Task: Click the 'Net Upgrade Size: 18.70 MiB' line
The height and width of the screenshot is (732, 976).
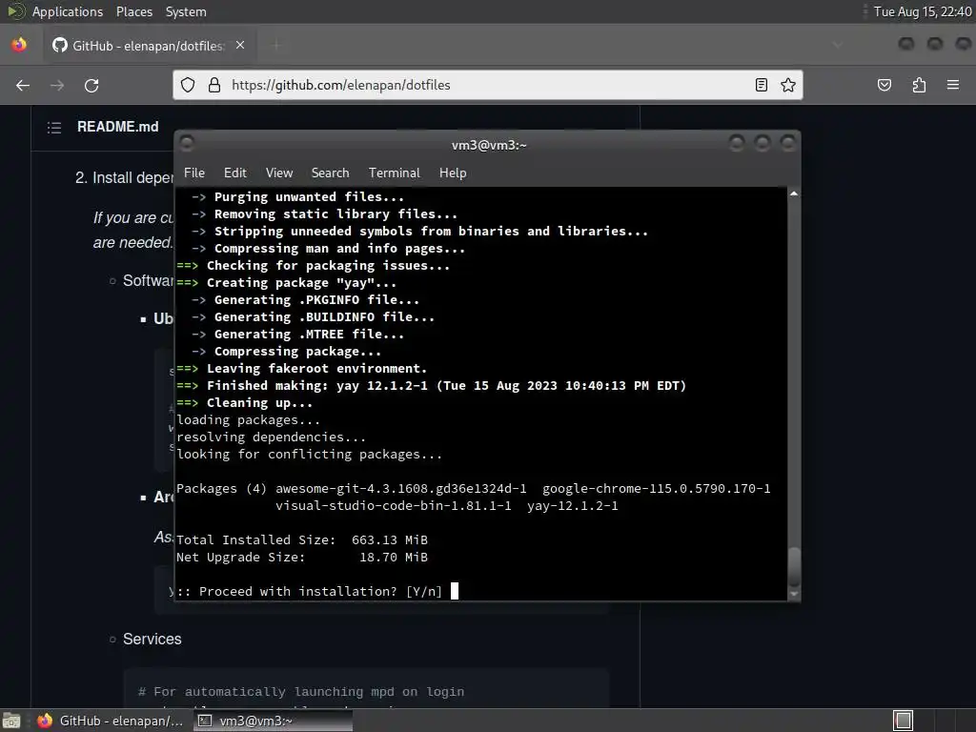Action: pos(302,557)
